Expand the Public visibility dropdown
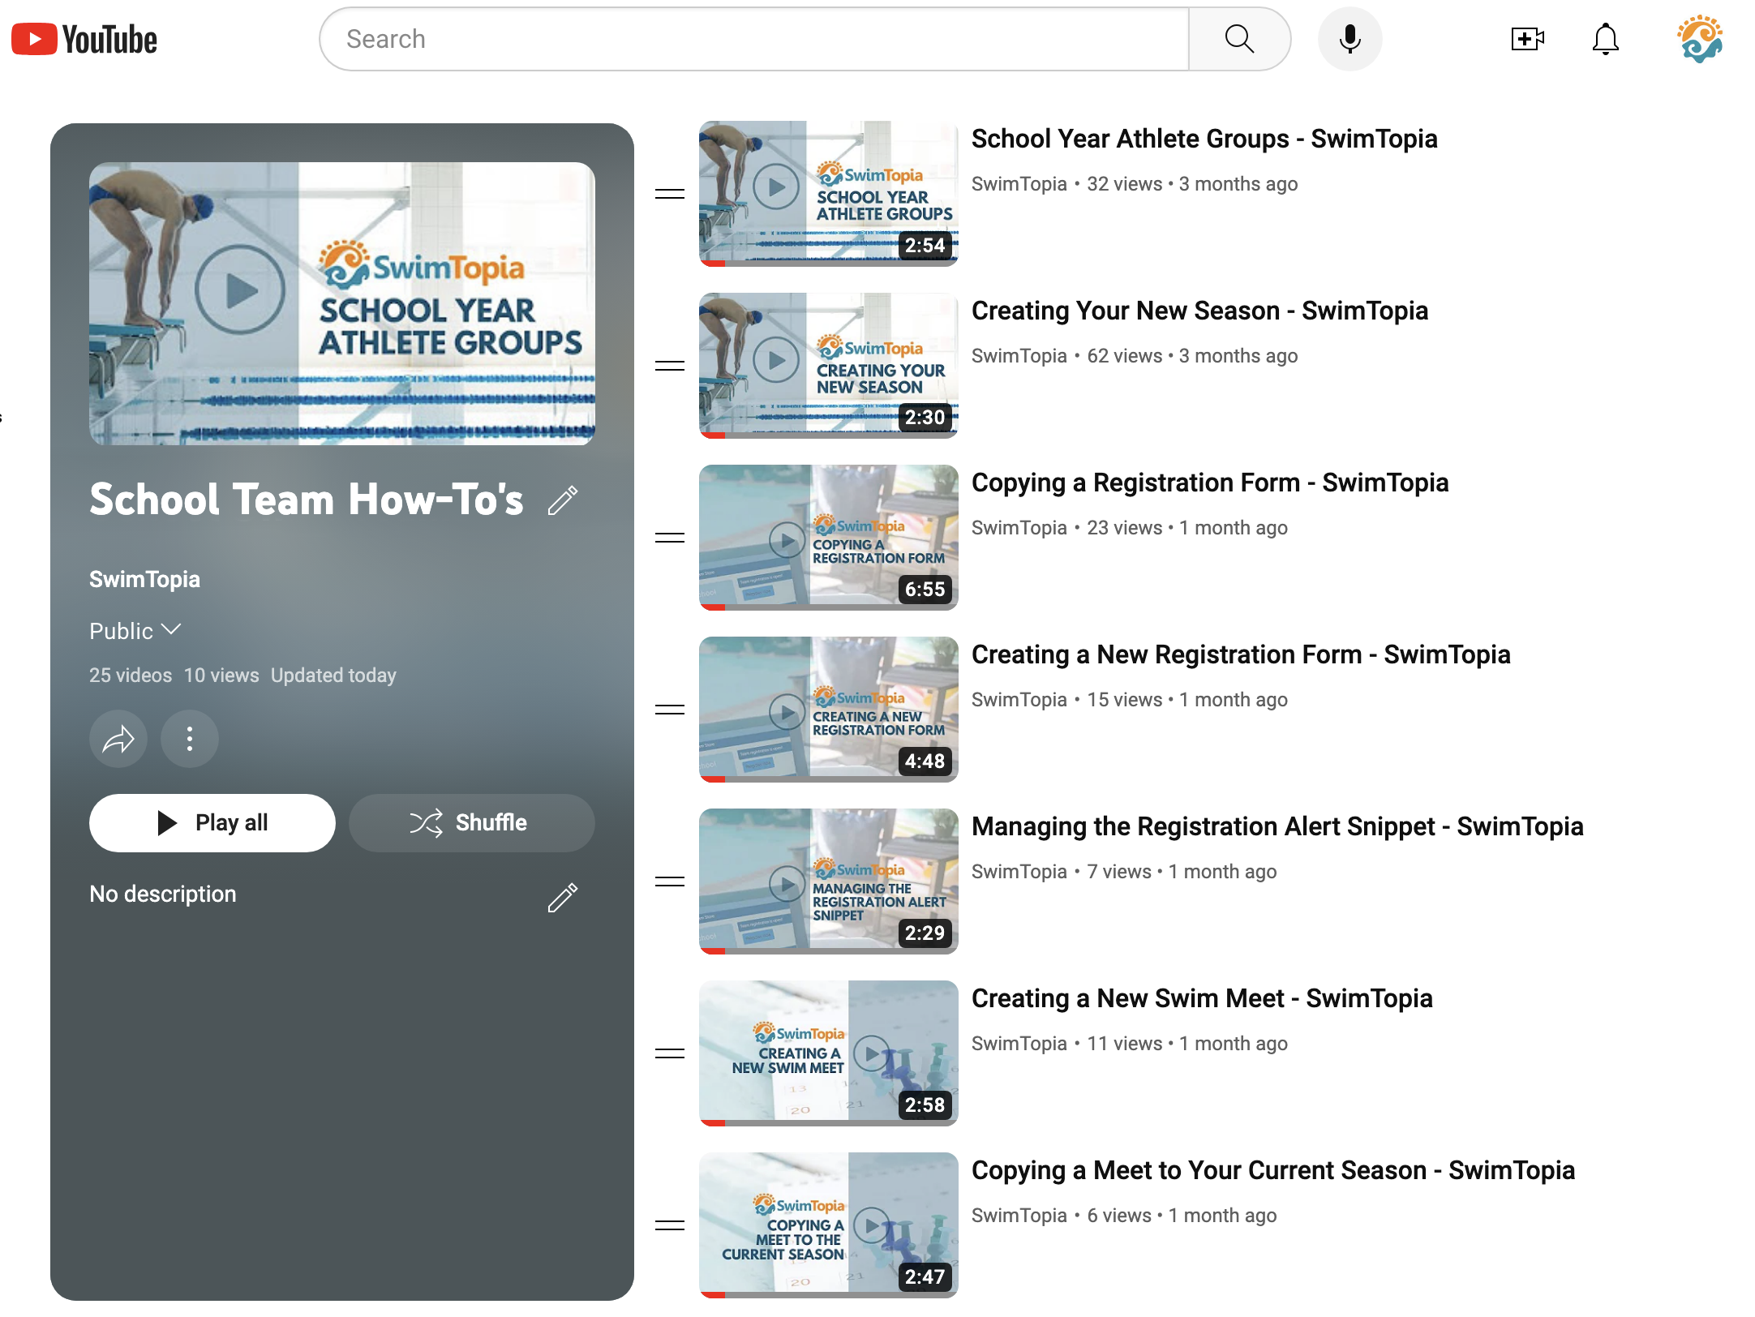1755x1317 pixels. [135, 631]
